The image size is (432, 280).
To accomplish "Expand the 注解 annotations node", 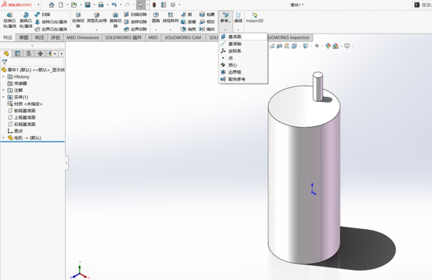I will (x=3, y=90).
